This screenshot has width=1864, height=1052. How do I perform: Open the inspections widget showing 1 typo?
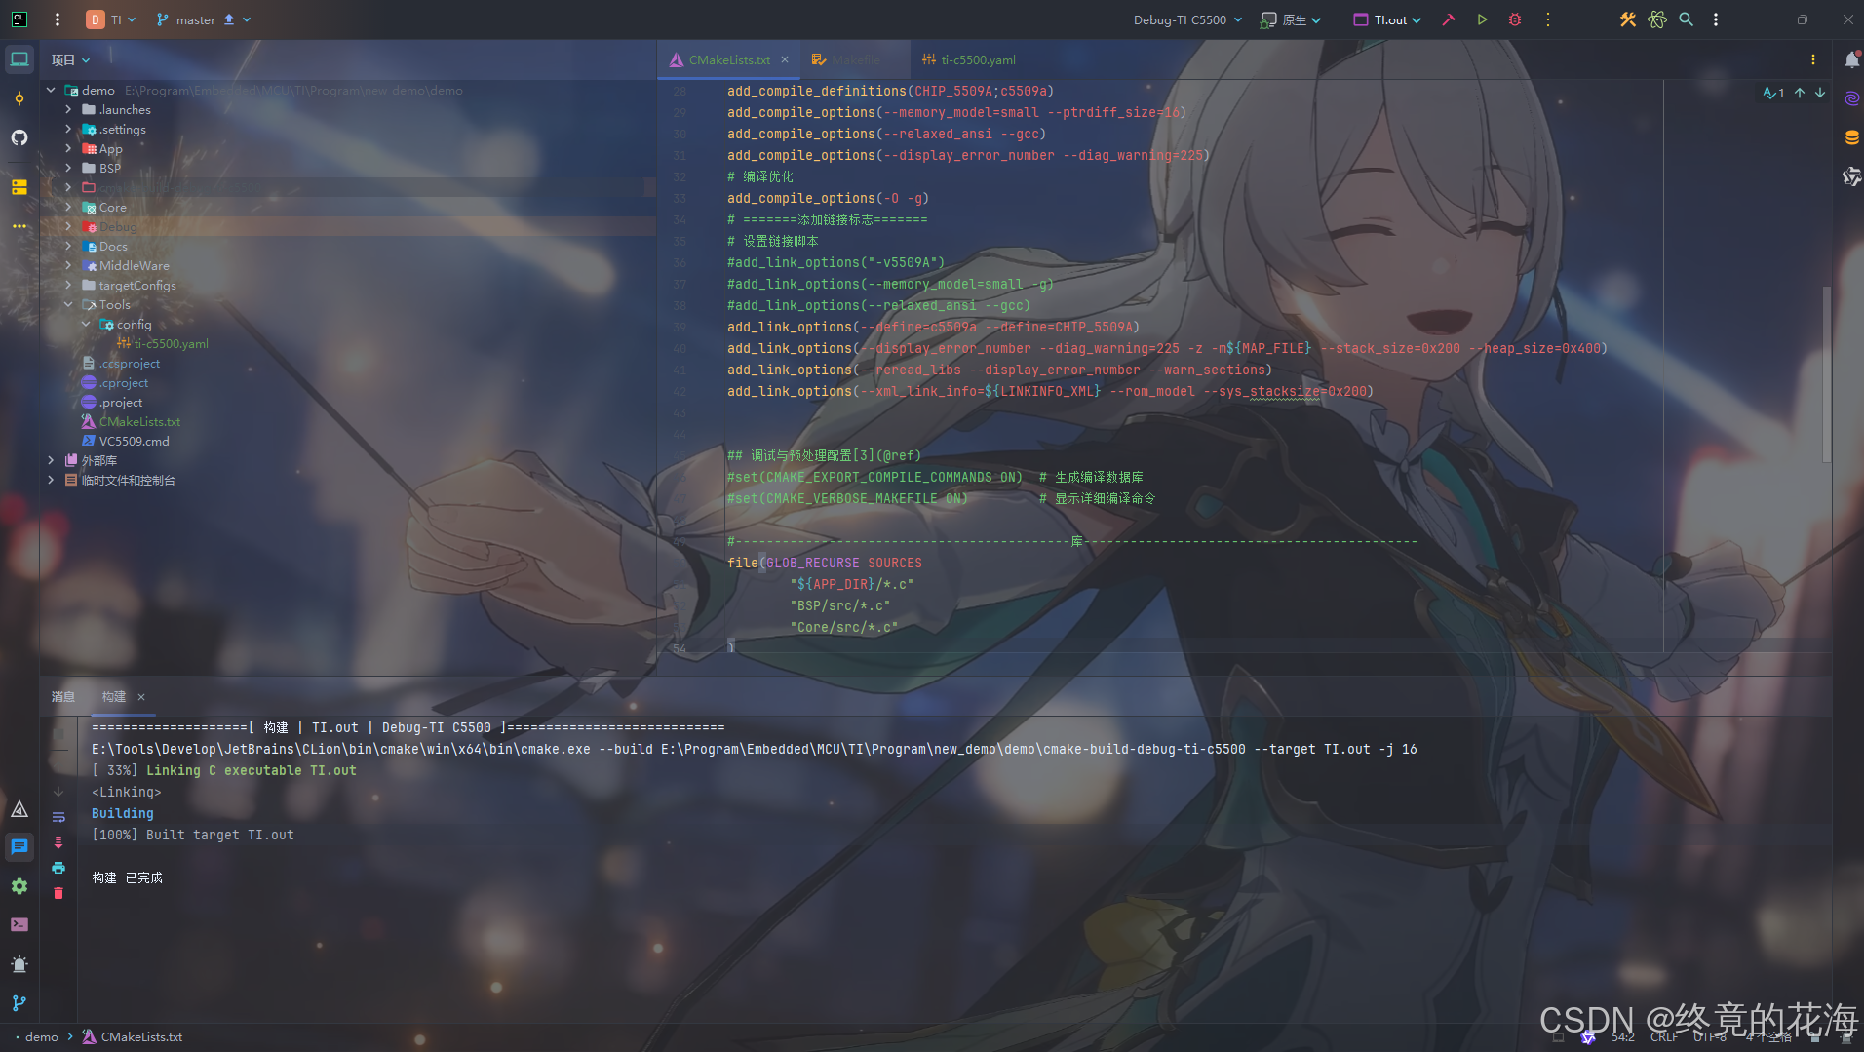click(x=1773, y=93)
